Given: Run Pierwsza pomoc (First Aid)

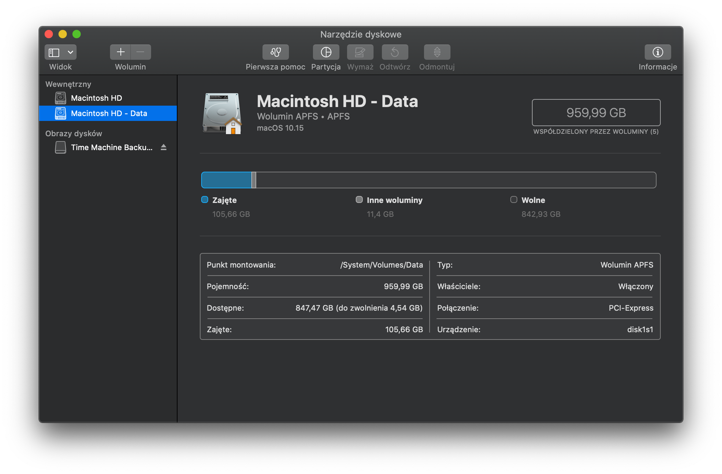Looking at the screenshot, I should click(x=275, y=52).
